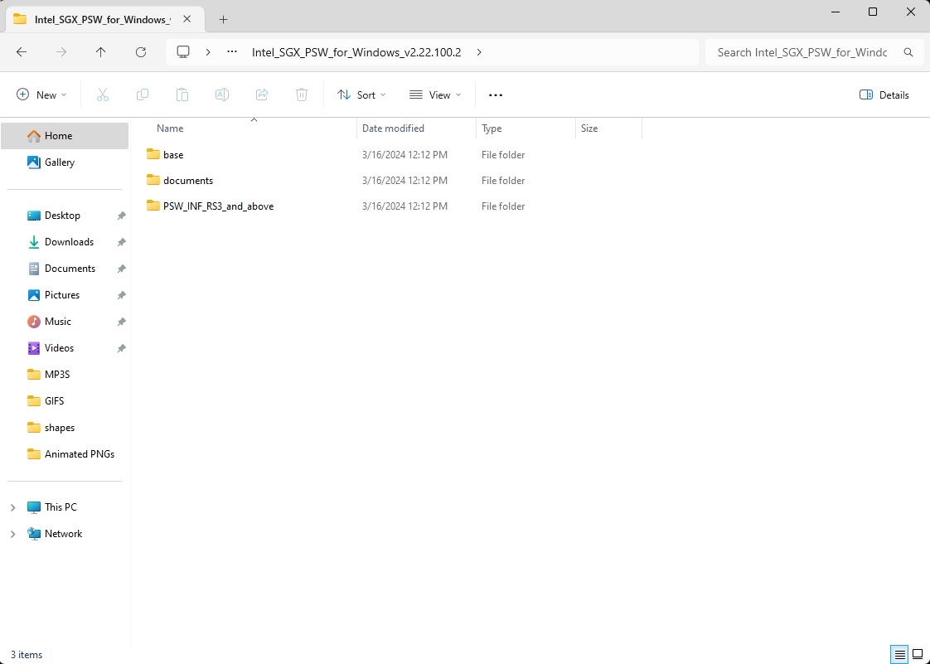Select the Intel_SGX_PSW_for_Windows tab
This screenshot has height=664, width=930.
pos(104,20)
